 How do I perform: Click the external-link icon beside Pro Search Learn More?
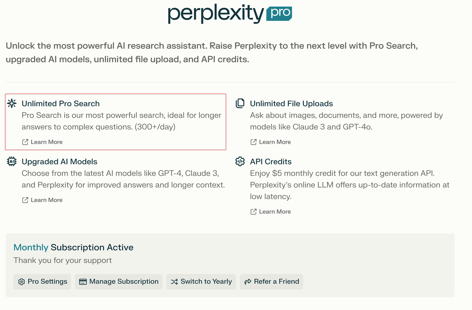25,142
